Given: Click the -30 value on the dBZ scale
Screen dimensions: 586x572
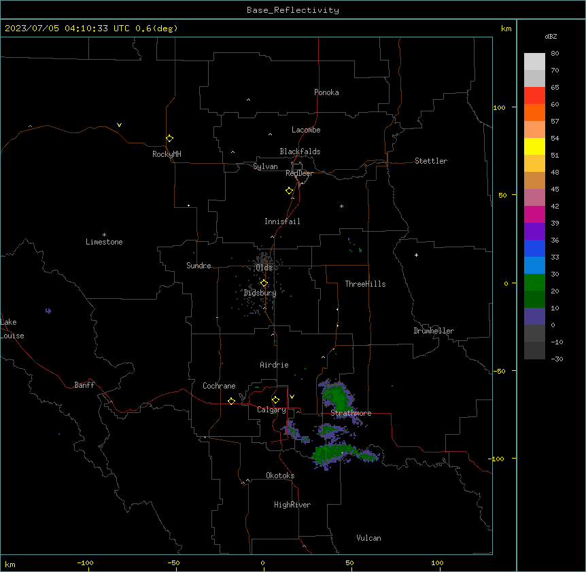Looking at the screenshot, I should [x=557, y=359].
